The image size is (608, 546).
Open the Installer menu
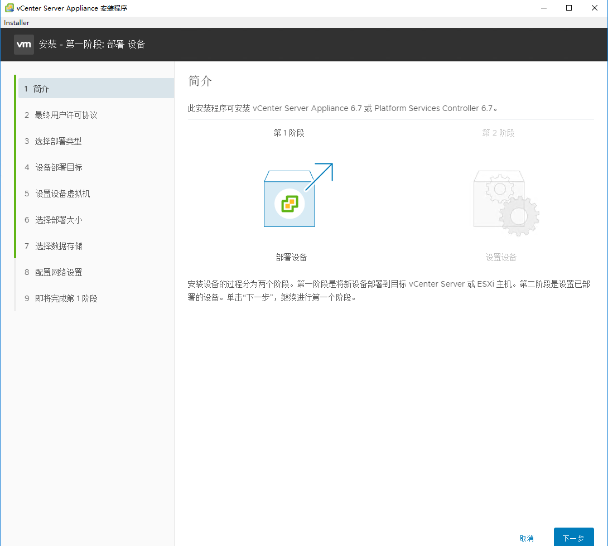[17, 22]
